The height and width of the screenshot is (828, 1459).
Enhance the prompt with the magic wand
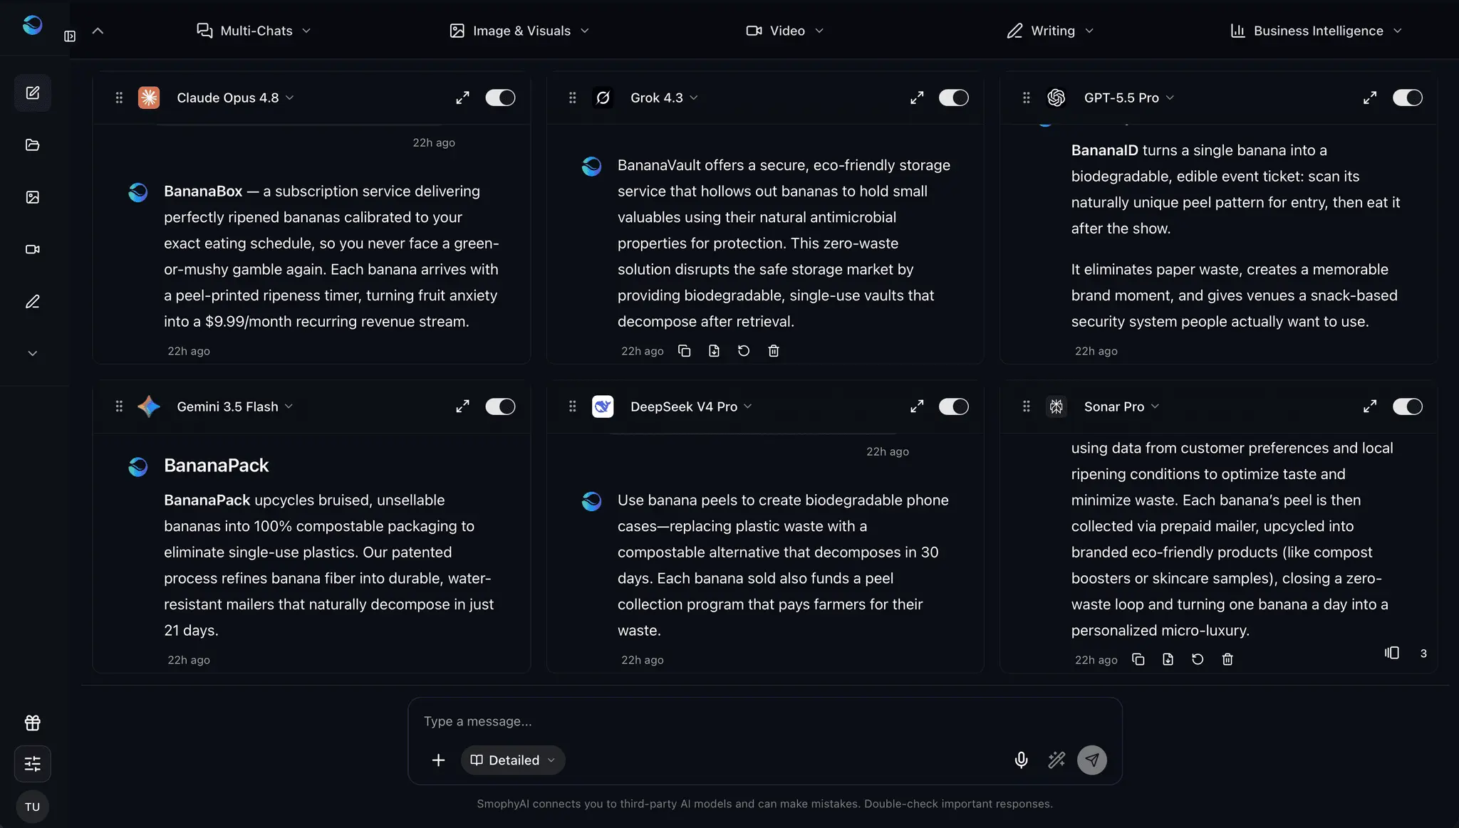(1056, 760)
